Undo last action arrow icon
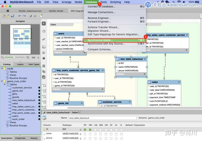Image resolution: width=202 pixels, height=141 pixels. coord(20,16)
